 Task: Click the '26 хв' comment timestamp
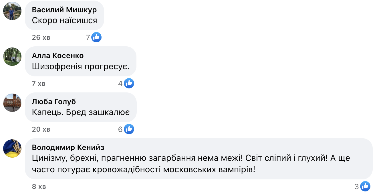(x=41, y=37)
